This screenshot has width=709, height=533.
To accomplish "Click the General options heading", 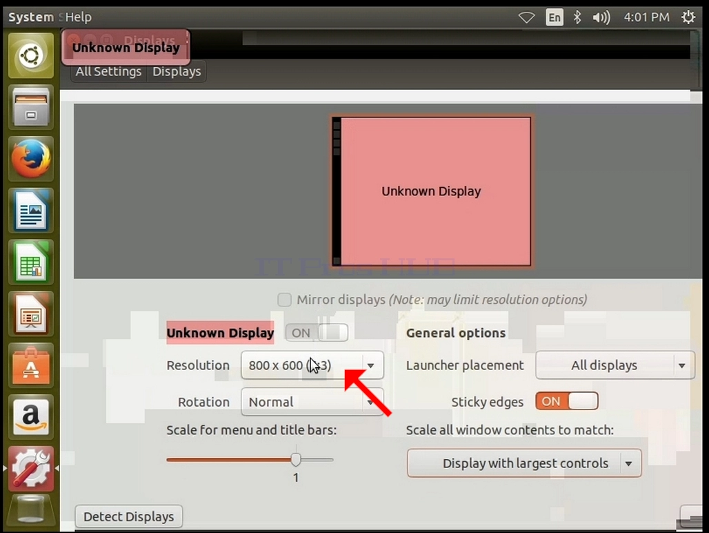I will tap(456, 333).
